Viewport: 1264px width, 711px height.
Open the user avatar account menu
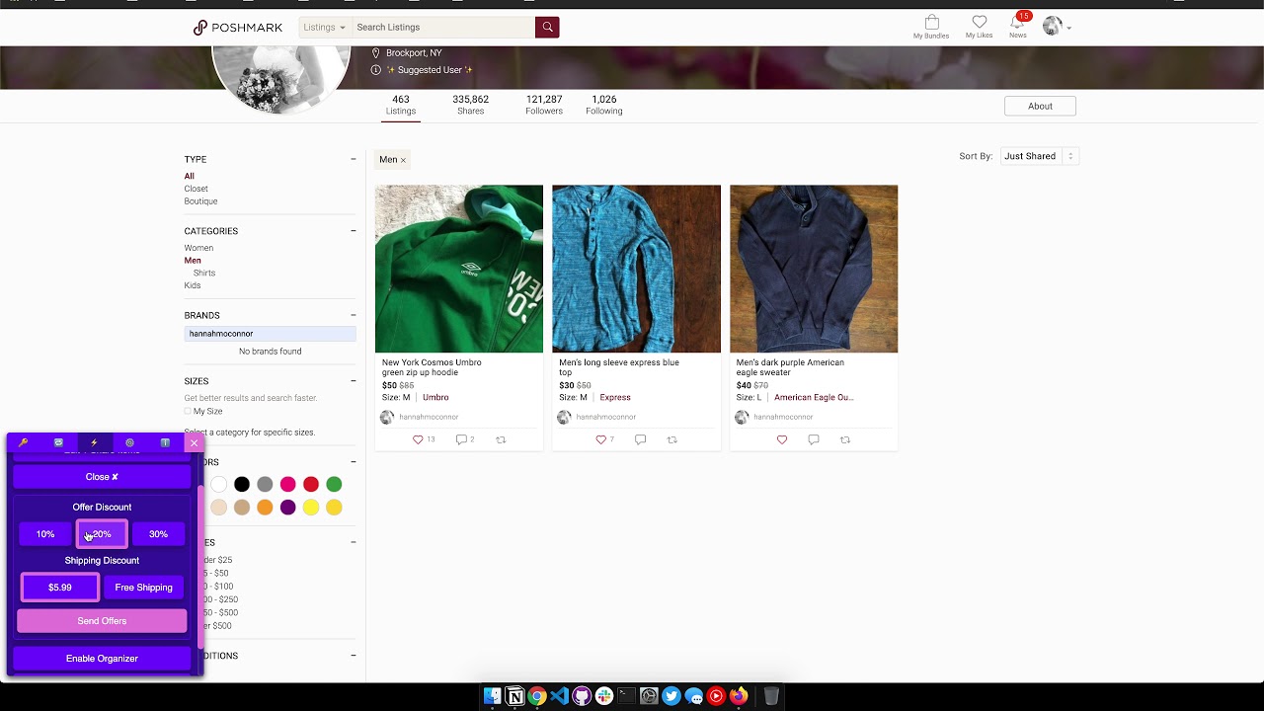tap(1056, 27)
